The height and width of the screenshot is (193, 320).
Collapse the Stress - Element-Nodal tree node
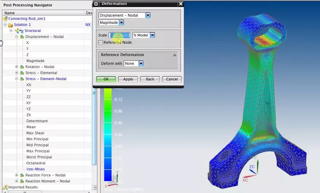pos(17,79)
